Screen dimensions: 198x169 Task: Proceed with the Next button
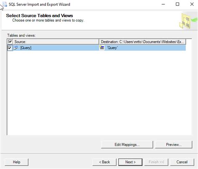click(x=130, y=162)
